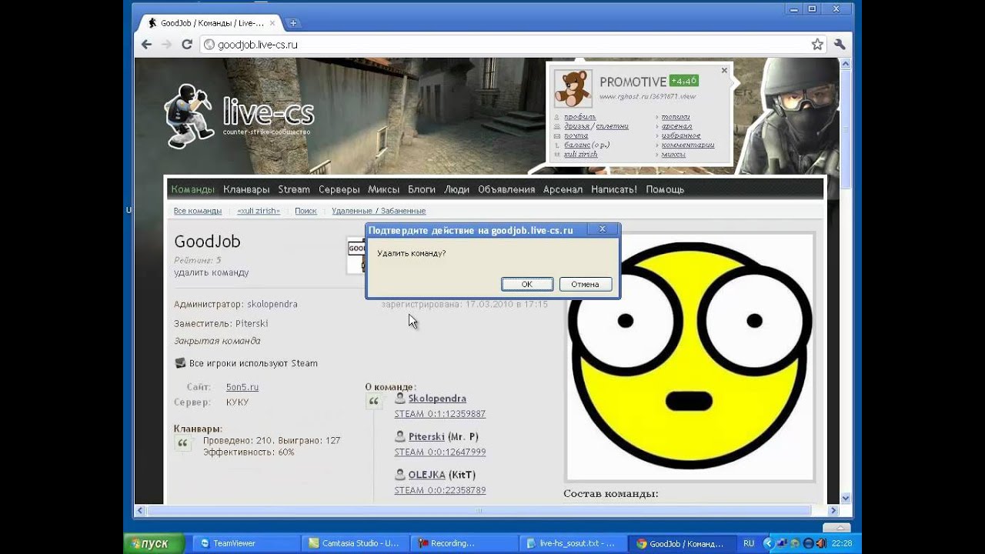This screenshot has height=554, width=985.
Task: Open the 5on5.ru site link
Action: (x=242, y=387)
